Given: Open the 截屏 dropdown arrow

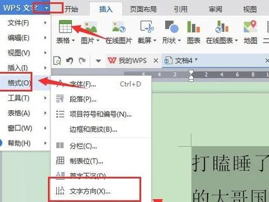Looking at the screenshot, I should 154,40.
